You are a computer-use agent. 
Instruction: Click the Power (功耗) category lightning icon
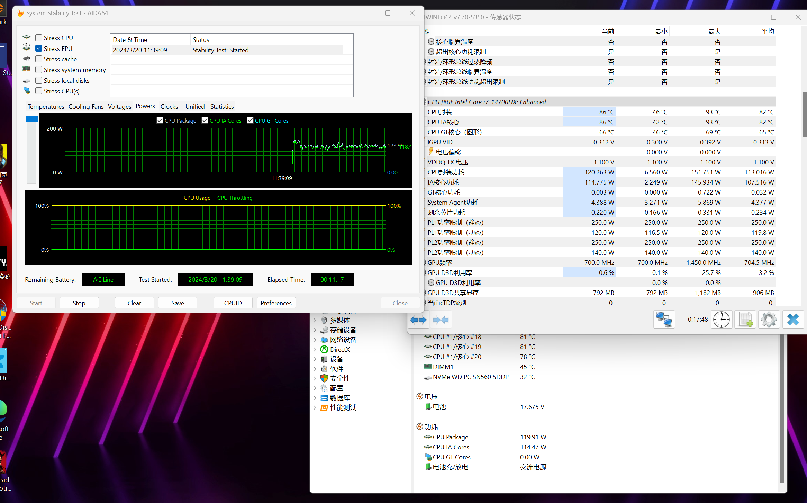click(420, 426)
